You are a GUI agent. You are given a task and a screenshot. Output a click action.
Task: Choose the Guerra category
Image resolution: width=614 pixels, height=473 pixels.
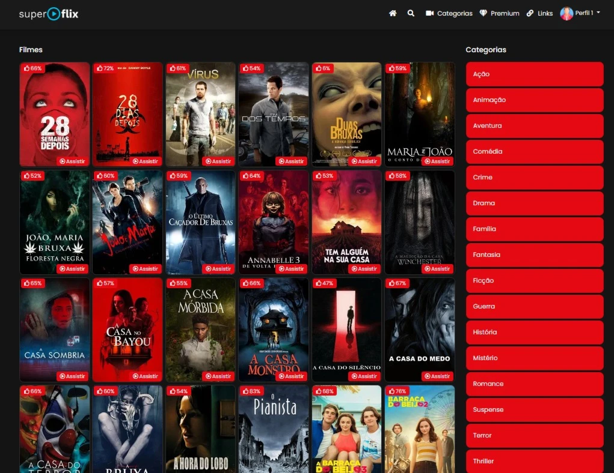(x=535, y=306)
